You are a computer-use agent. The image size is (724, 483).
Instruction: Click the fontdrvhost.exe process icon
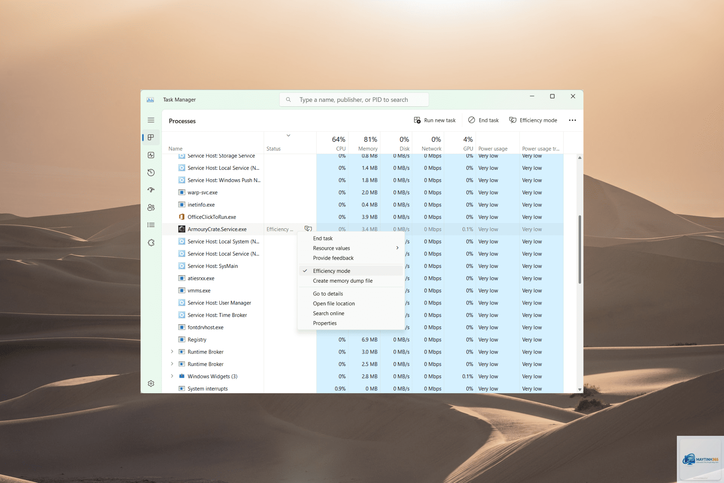click(x=182, y=327)
